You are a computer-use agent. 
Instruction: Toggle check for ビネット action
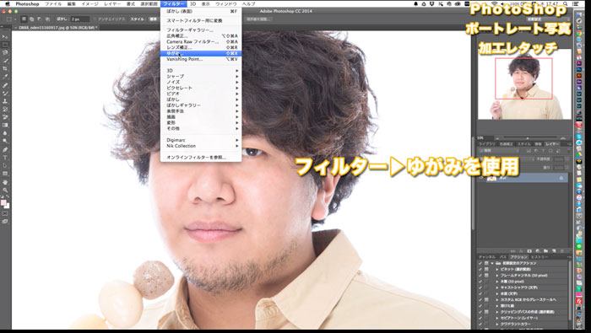click(x=480, y=269)
